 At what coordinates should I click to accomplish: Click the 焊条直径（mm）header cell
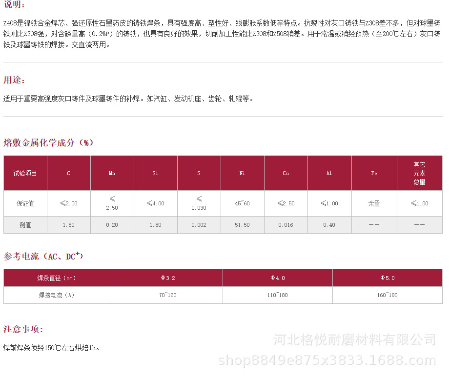pos(58,278)
